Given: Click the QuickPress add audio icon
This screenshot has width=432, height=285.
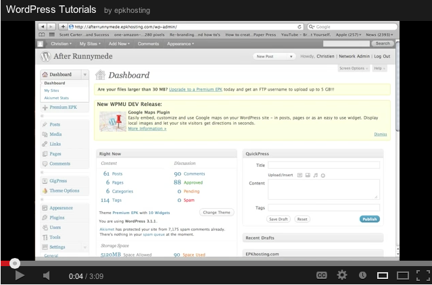Looking at the screenshot, I should click(316, 175).
